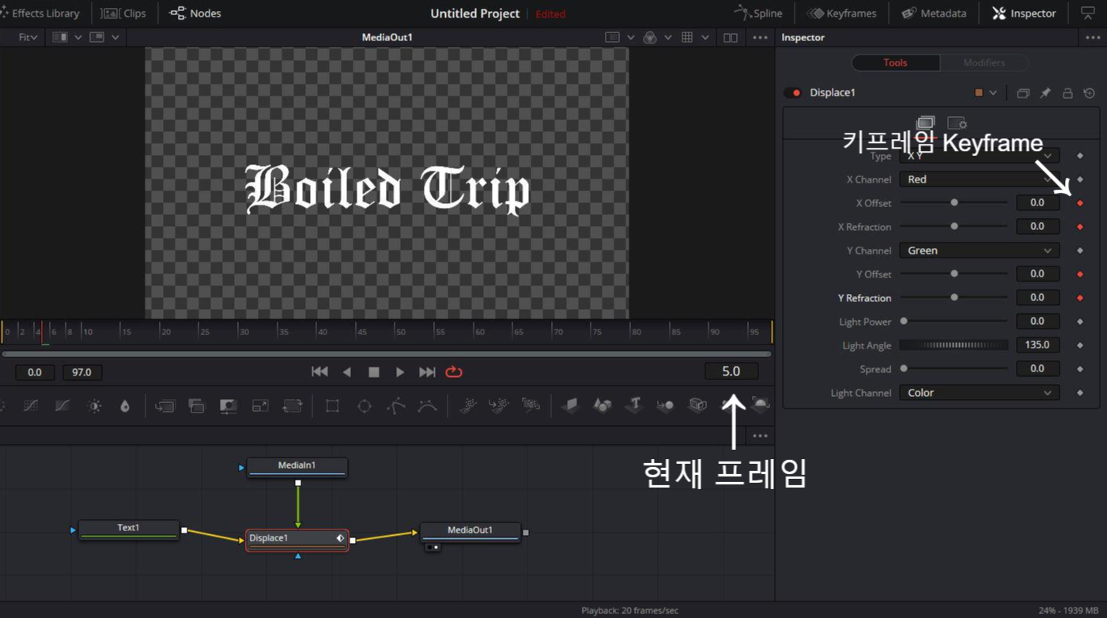Reset Displace1 settings to defaults

coord(1090,93)
